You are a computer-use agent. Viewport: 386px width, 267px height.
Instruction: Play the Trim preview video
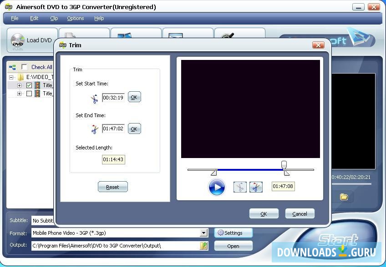[217, 187]
